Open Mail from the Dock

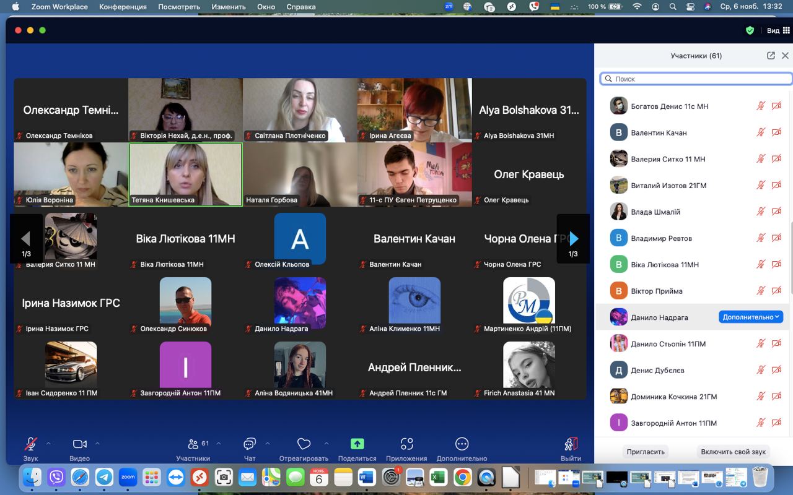point(247,477)
